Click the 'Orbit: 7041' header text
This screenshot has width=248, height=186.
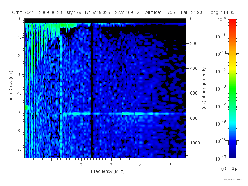click(23, 12)
